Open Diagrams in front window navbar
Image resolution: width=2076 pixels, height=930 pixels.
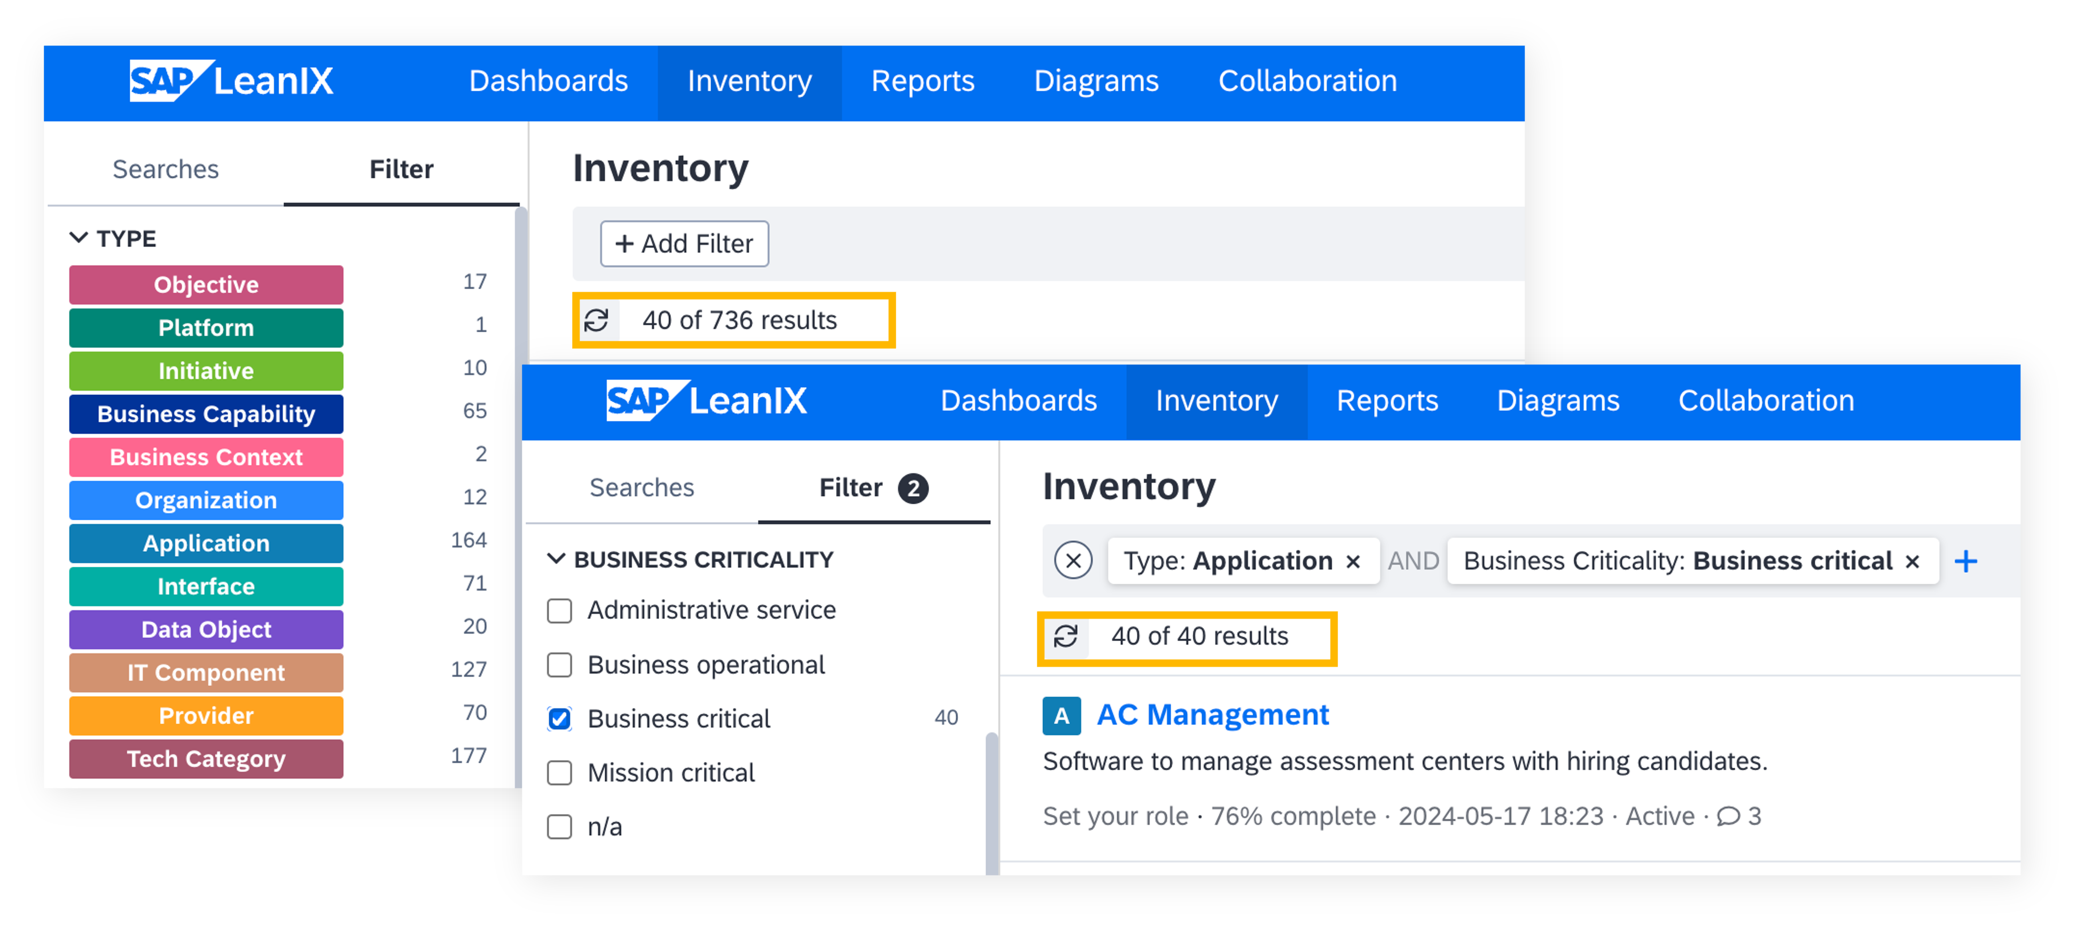(x=1558, y=401)
